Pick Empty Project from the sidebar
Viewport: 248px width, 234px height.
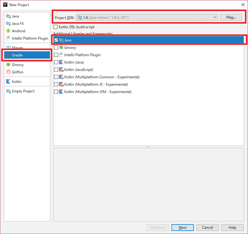tap(27, 91)
